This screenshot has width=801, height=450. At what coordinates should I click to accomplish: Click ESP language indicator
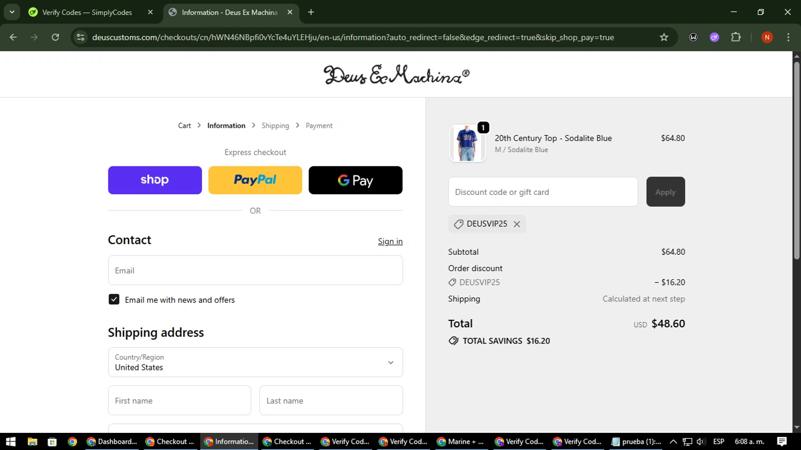(719, 441)
